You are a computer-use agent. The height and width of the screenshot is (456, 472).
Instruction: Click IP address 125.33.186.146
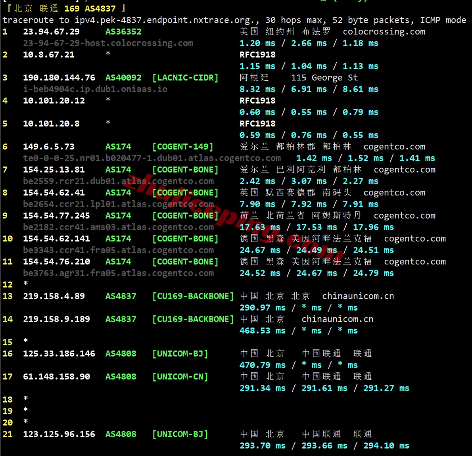59,354
